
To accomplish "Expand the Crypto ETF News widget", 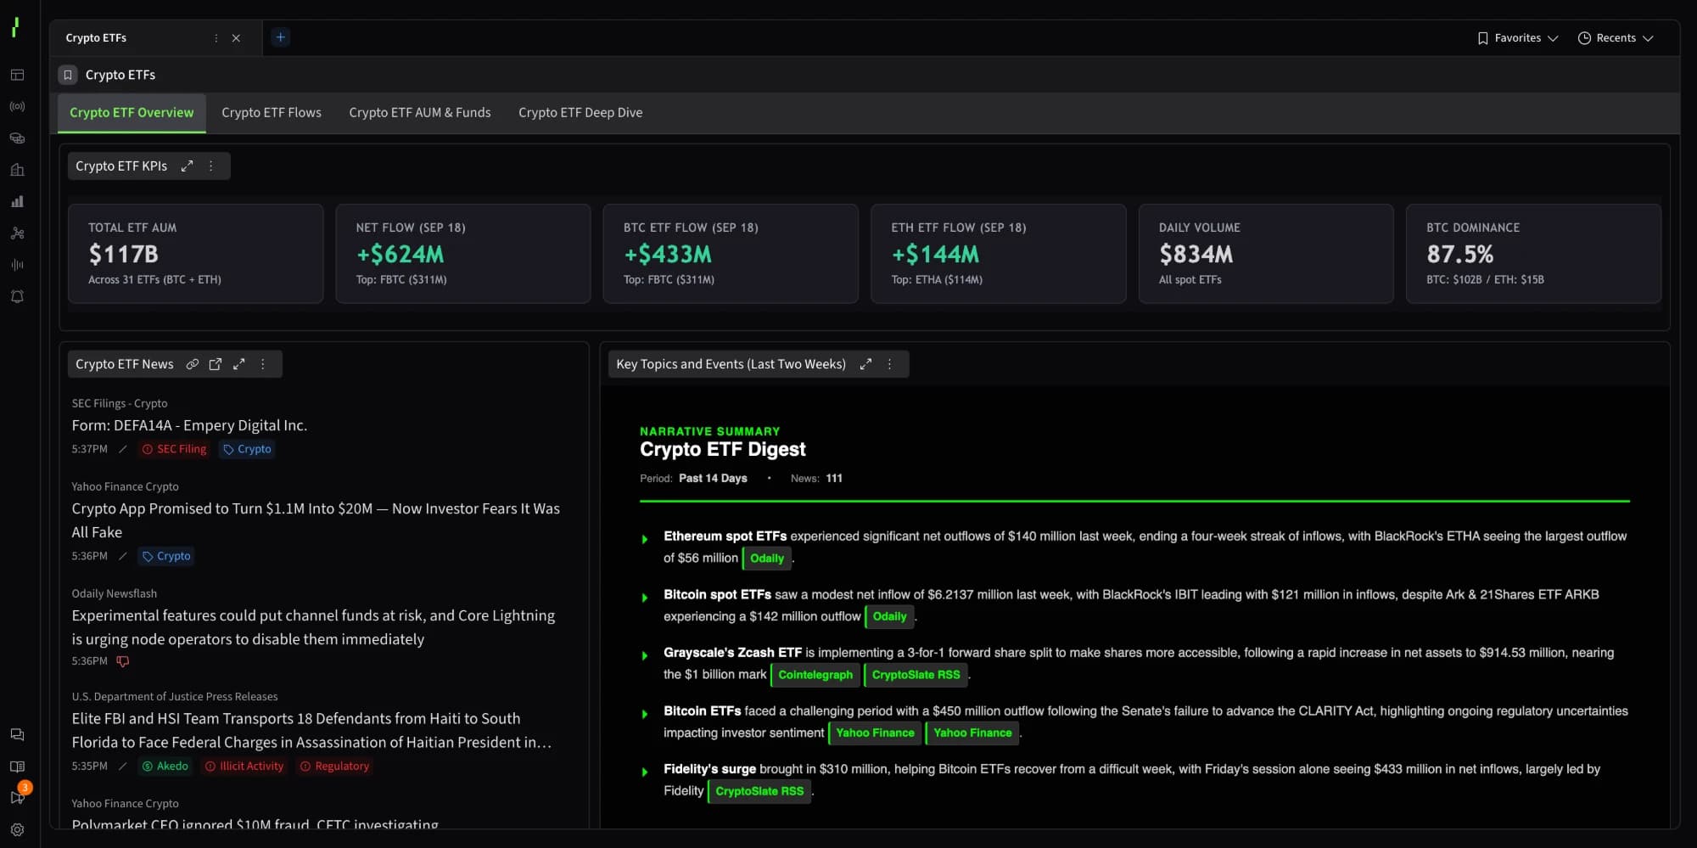I will pyautogui.click(x=239, y=364).
